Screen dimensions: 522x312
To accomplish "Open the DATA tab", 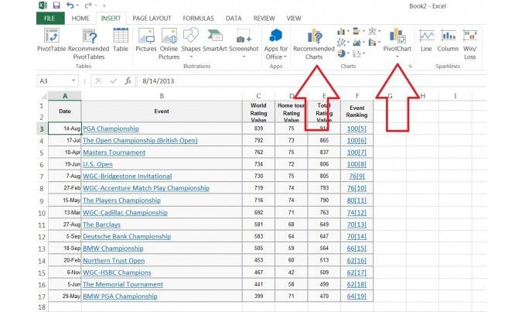I will tap(234, 19).
